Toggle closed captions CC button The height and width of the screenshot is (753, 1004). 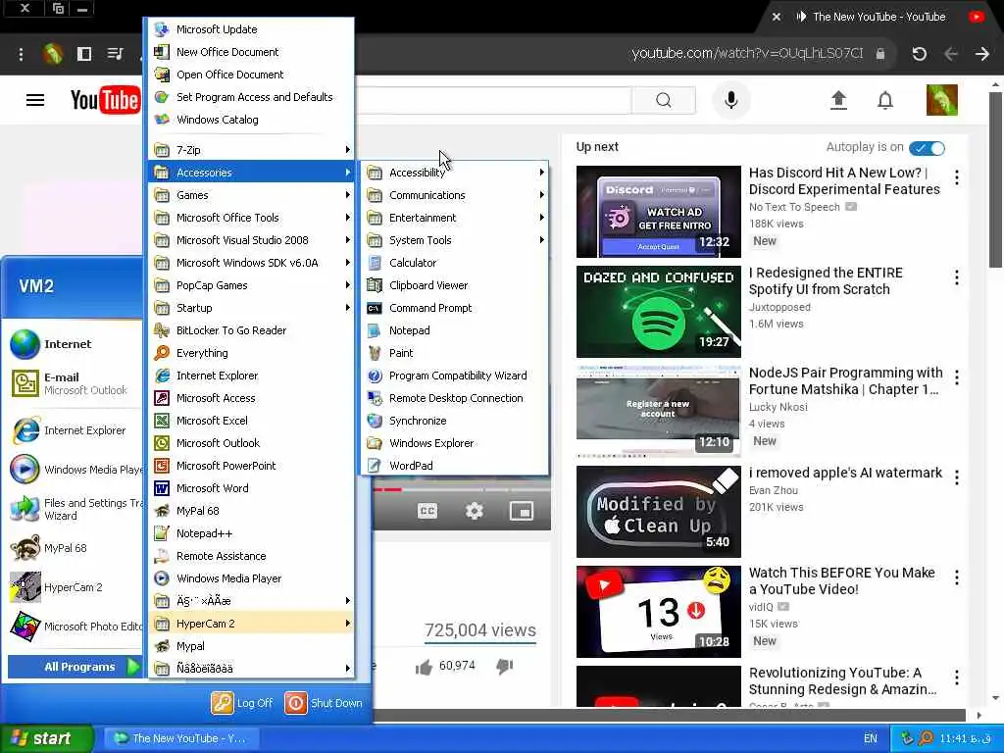(427, 511)
